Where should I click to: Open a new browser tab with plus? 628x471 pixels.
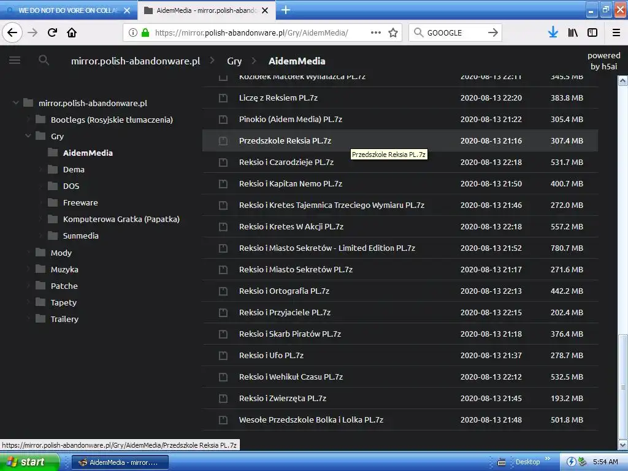pyautogui.click(x=286, y=10)
